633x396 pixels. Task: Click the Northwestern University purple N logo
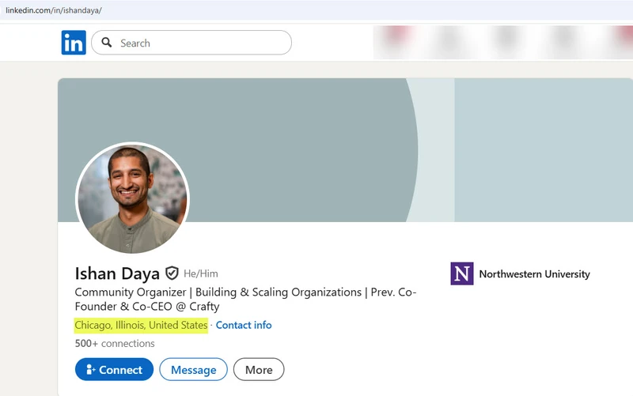[461, 273]
